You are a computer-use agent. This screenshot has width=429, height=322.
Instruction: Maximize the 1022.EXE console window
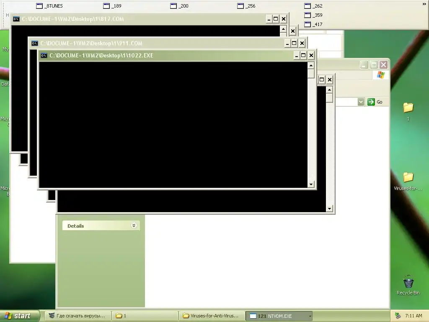303,56
